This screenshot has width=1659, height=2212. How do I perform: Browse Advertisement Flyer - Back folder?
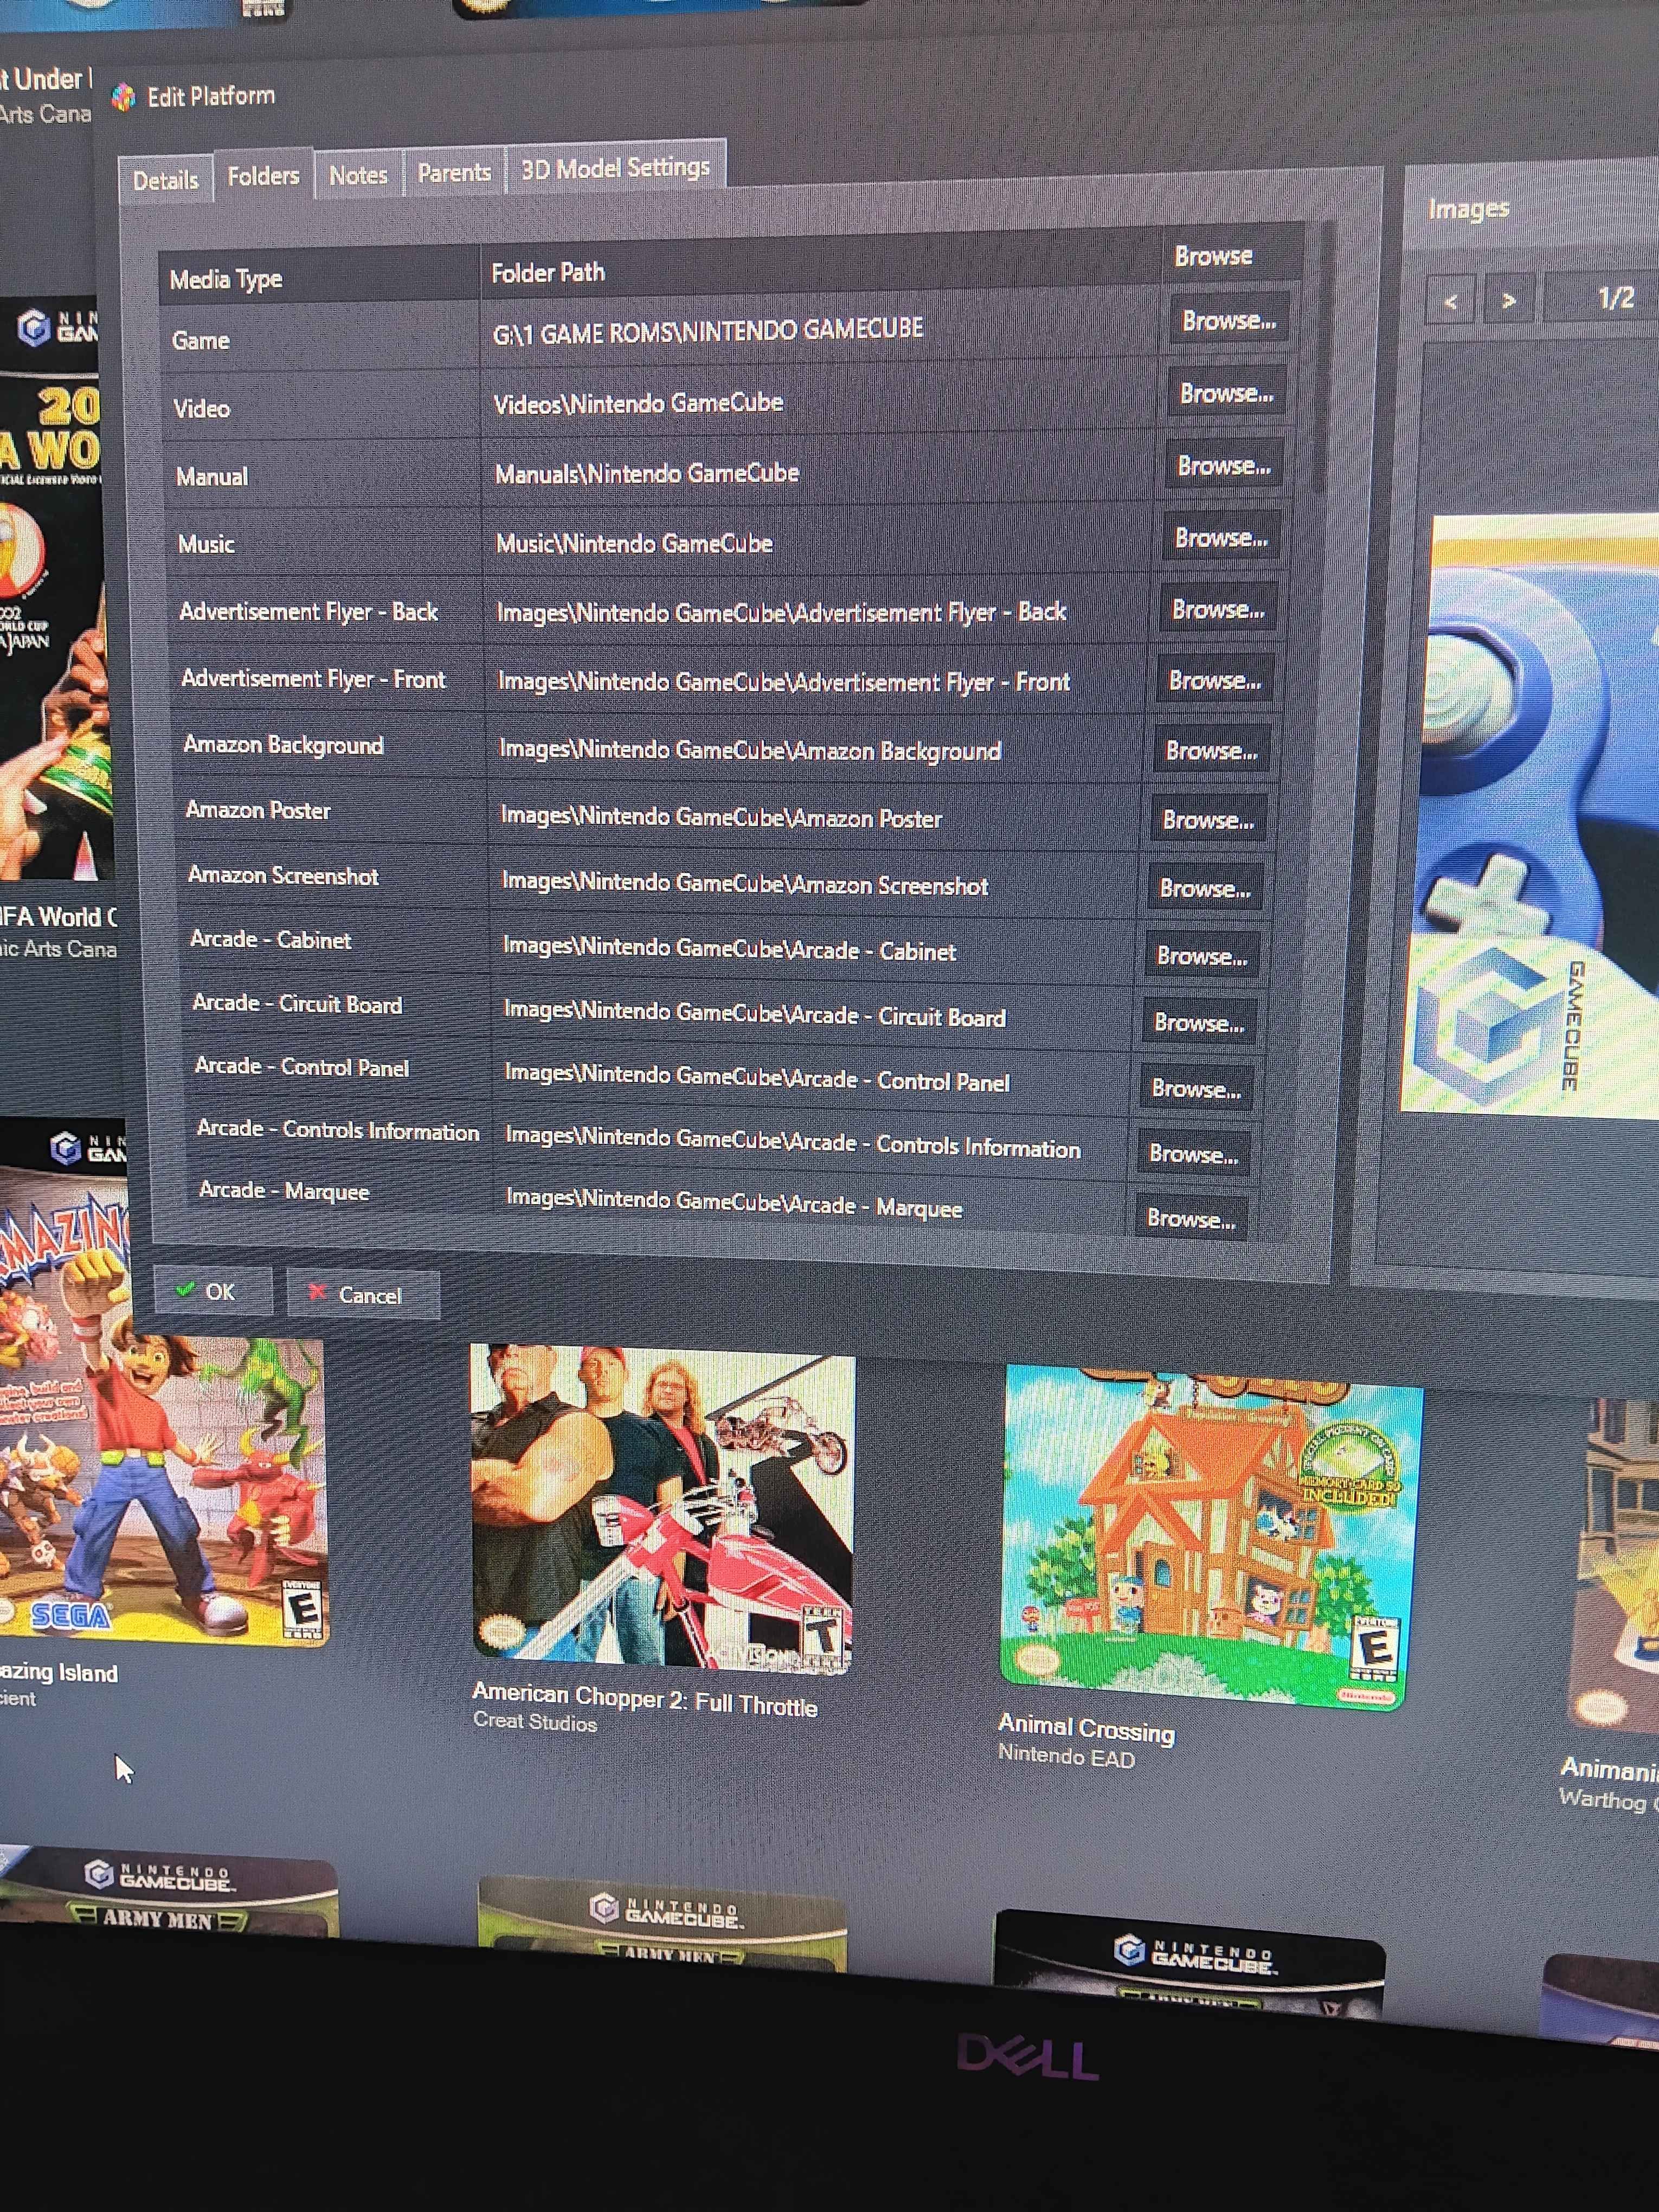tap(1217, 609)
